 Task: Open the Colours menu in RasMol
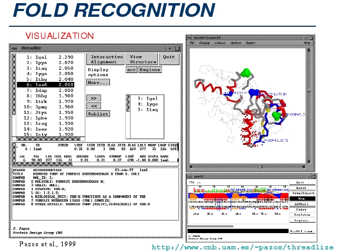click(x=220, y=43)
